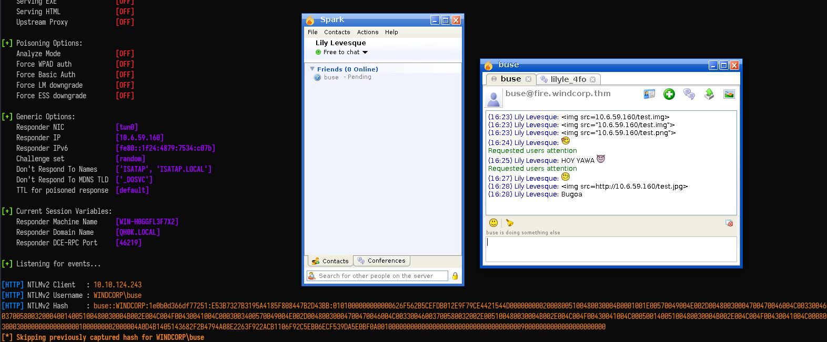This screenshot has width=827, height=342.
Task: Open the Actions menu in Spark
Action: pyautogui.click(x=368, y=32)
